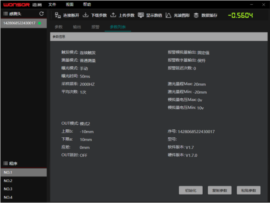Click the green sensor status dot
This screenshot has width=270, height=203.
tap(39, 23)
